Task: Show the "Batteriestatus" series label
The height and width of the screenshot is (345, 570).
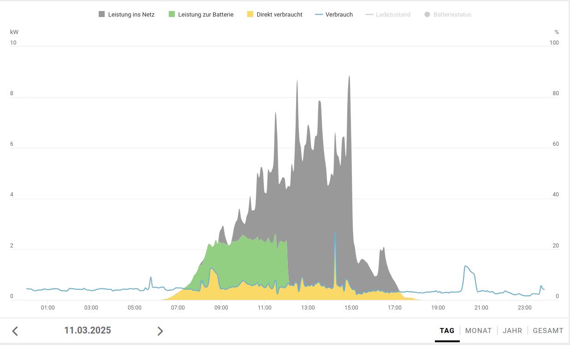Action: (x=452, y=14)
